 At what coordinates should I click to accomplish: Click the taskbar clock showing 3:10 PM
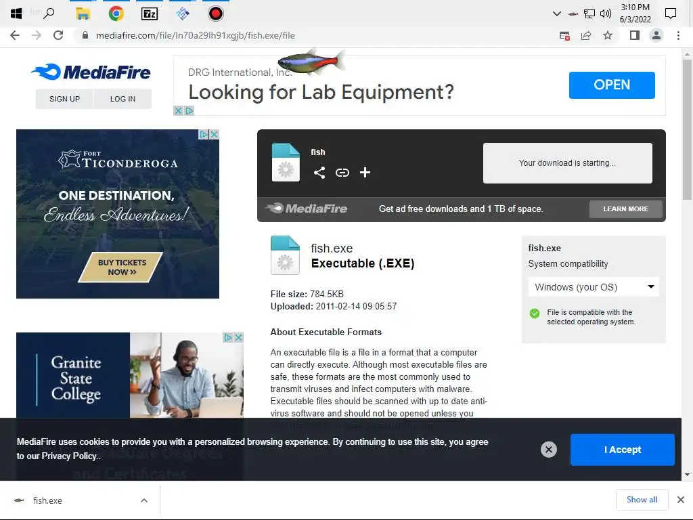(x=635, y=14)
